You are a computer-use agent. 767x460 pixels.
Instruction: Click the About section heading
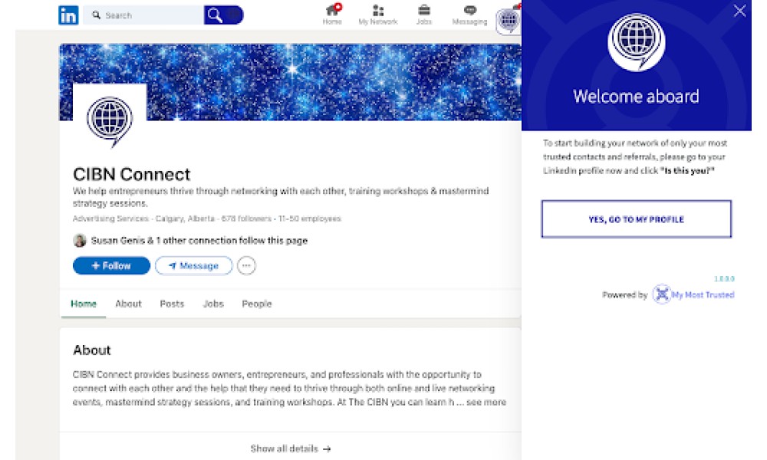(x=92, y=350)
